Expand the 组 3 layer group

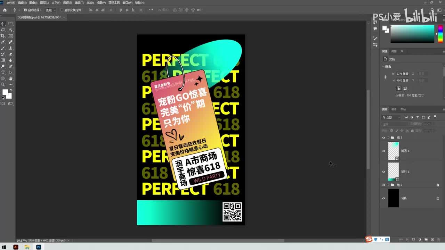pos(389,138)
